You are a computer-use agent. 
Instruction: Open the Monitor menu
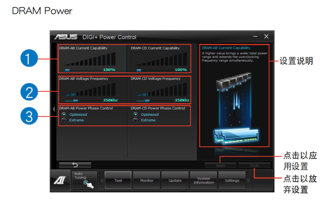pos(147,180)
